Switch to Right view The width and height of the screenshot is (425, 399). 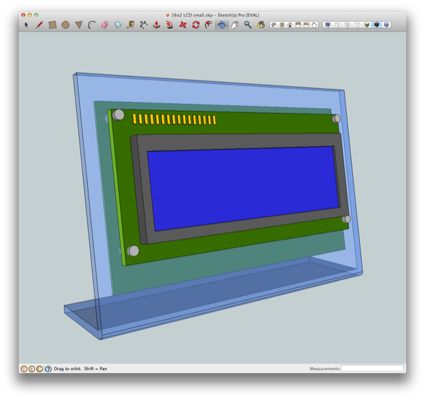(298, 25)
